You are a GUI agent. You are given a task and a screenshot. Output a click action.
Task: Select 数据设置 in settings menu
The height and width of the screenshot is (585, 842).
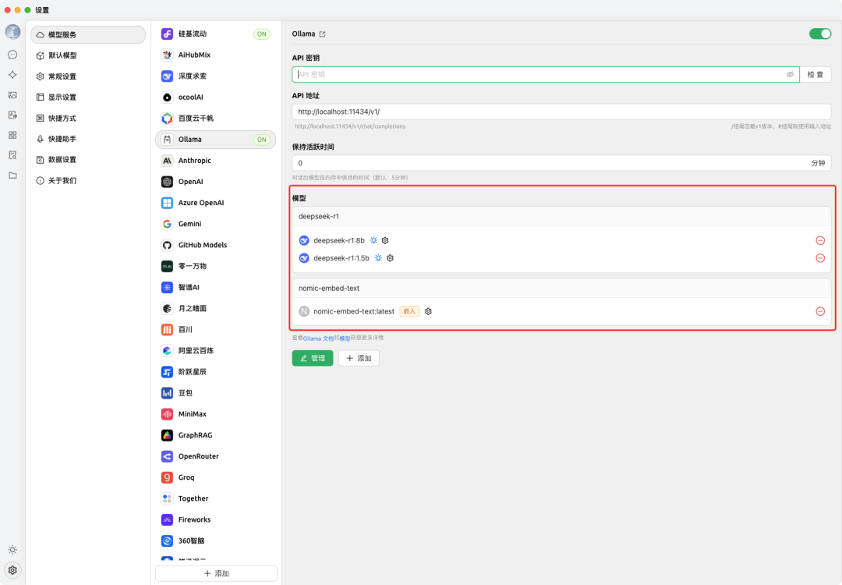(x=88, y=160)
